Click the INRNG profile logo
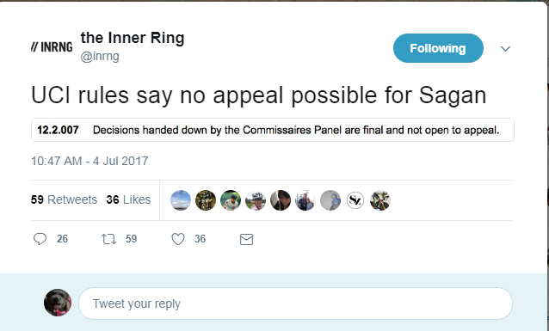 tap(52, 46)
